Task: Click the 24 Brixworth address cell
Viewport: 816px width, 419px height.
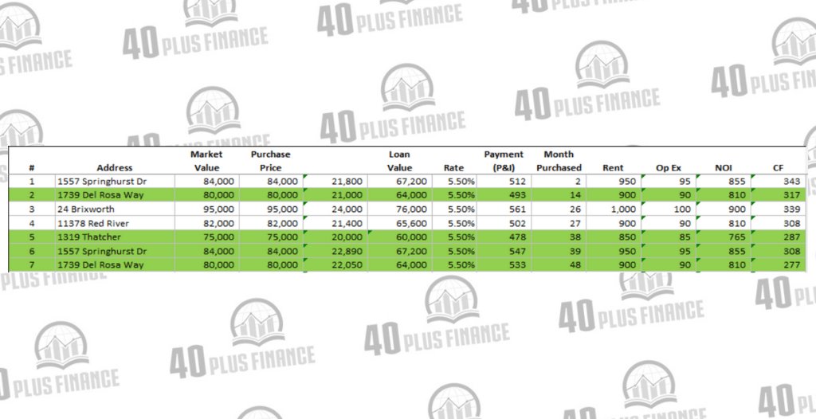Action: tap(115, 209)
